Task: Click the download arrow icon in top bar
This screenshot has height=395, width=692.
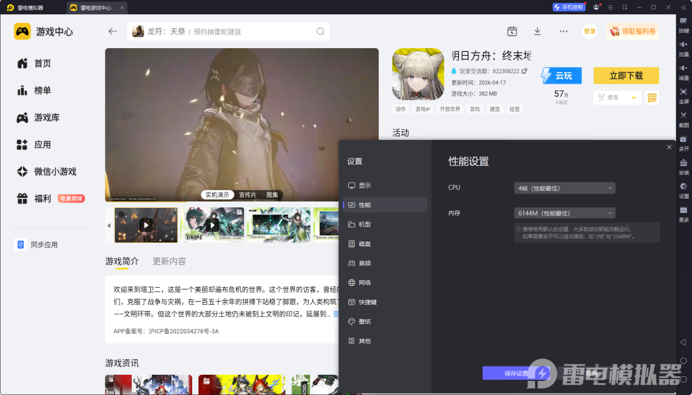Action: (537, 31)
